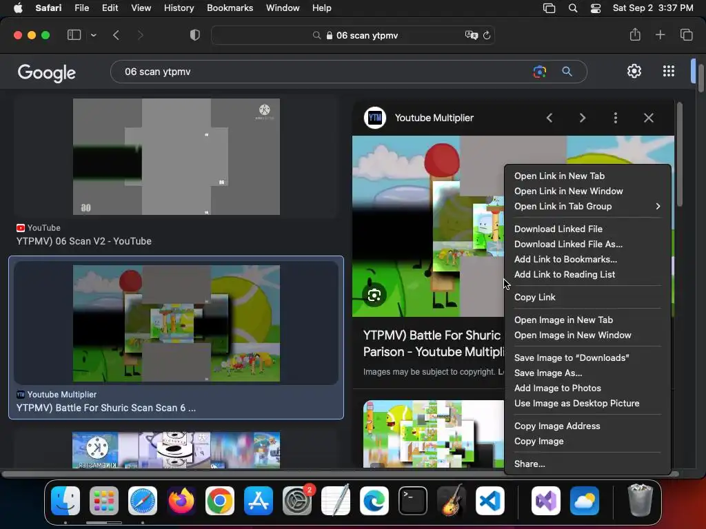The width and height of the screenshot is (706, 529).
Task: Open the History menu in menu bar
Action: point(179,8)
